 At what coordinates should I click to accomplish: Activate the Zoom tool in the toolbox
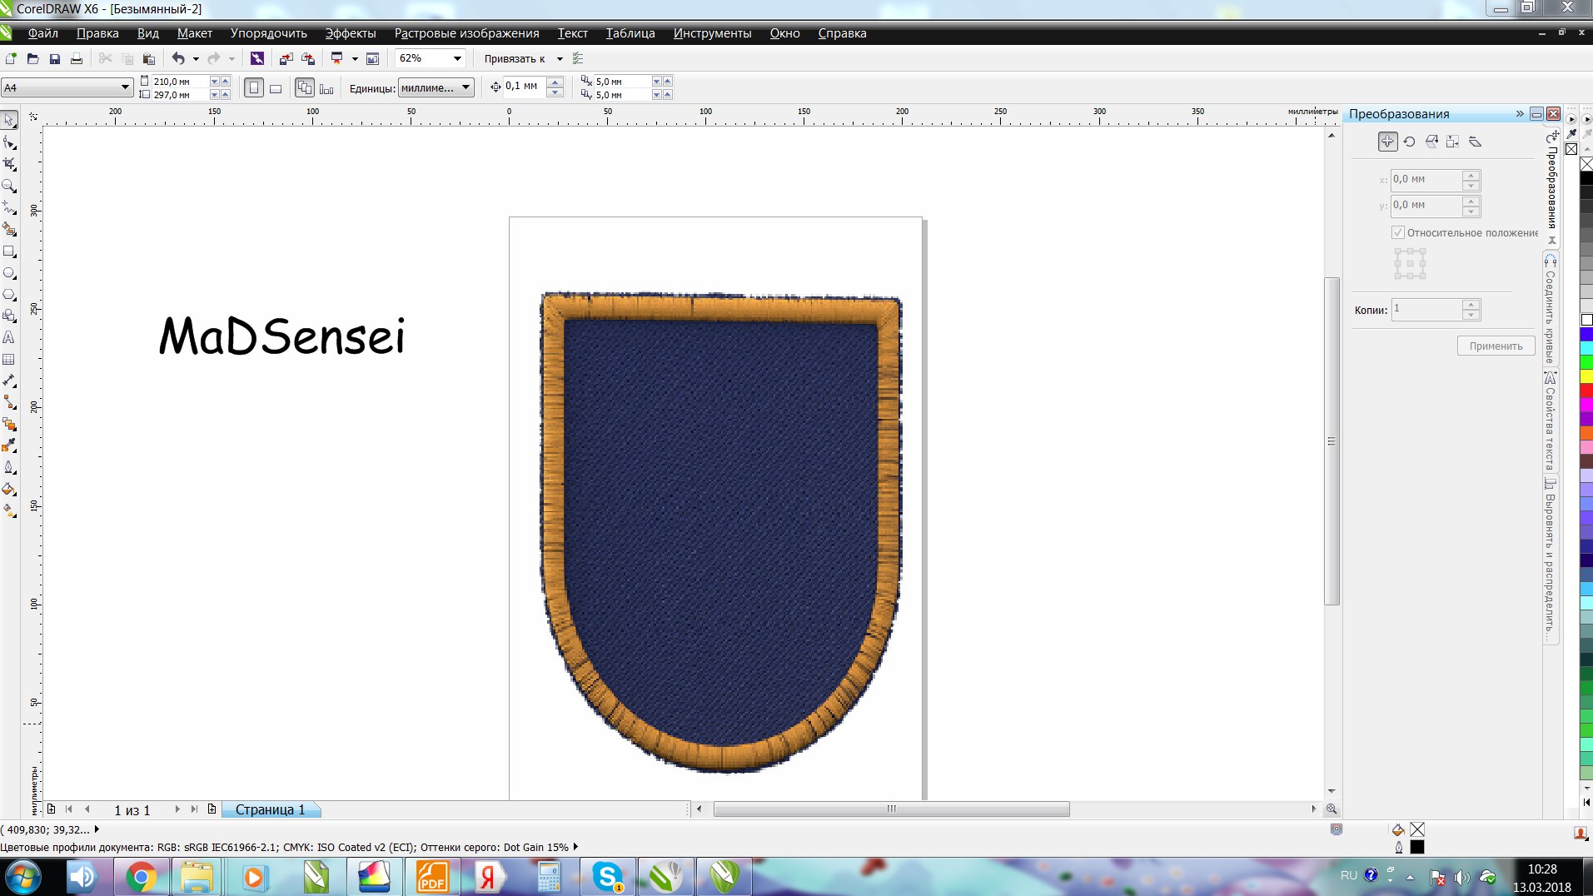pos(9,186)
